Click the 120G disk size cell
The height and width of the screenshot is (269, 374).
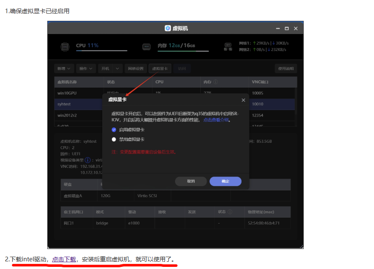pos(116,196)
